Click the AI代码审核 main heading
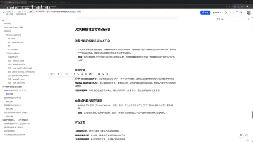Viewport: 253px width, 142px height. tap(93, 30)
